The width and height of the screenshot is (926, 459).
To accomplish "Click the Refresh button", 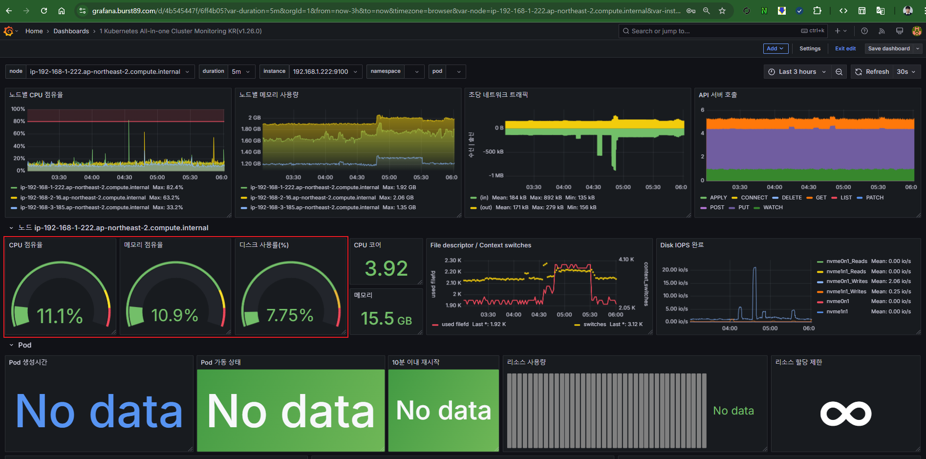I will (873, 72).
